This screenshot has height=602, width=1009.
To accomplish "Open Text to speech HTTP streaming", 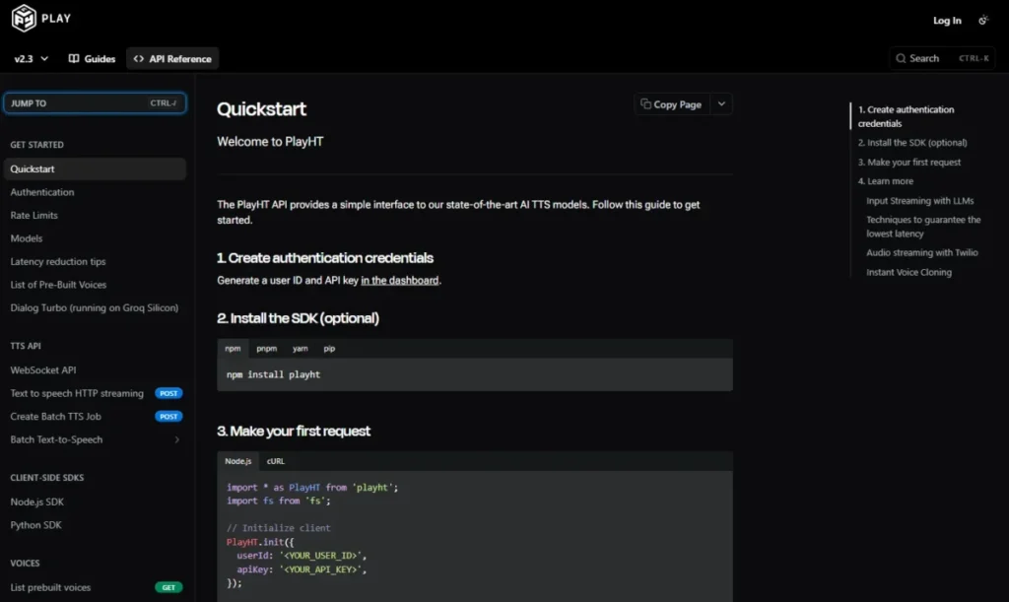I will (77, 393).
